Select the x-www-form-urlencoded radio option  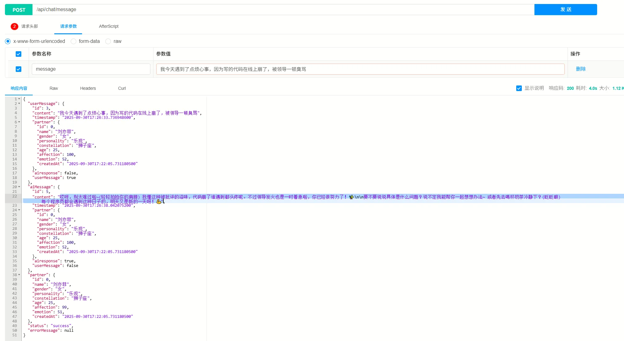click(x=8, y=41)
